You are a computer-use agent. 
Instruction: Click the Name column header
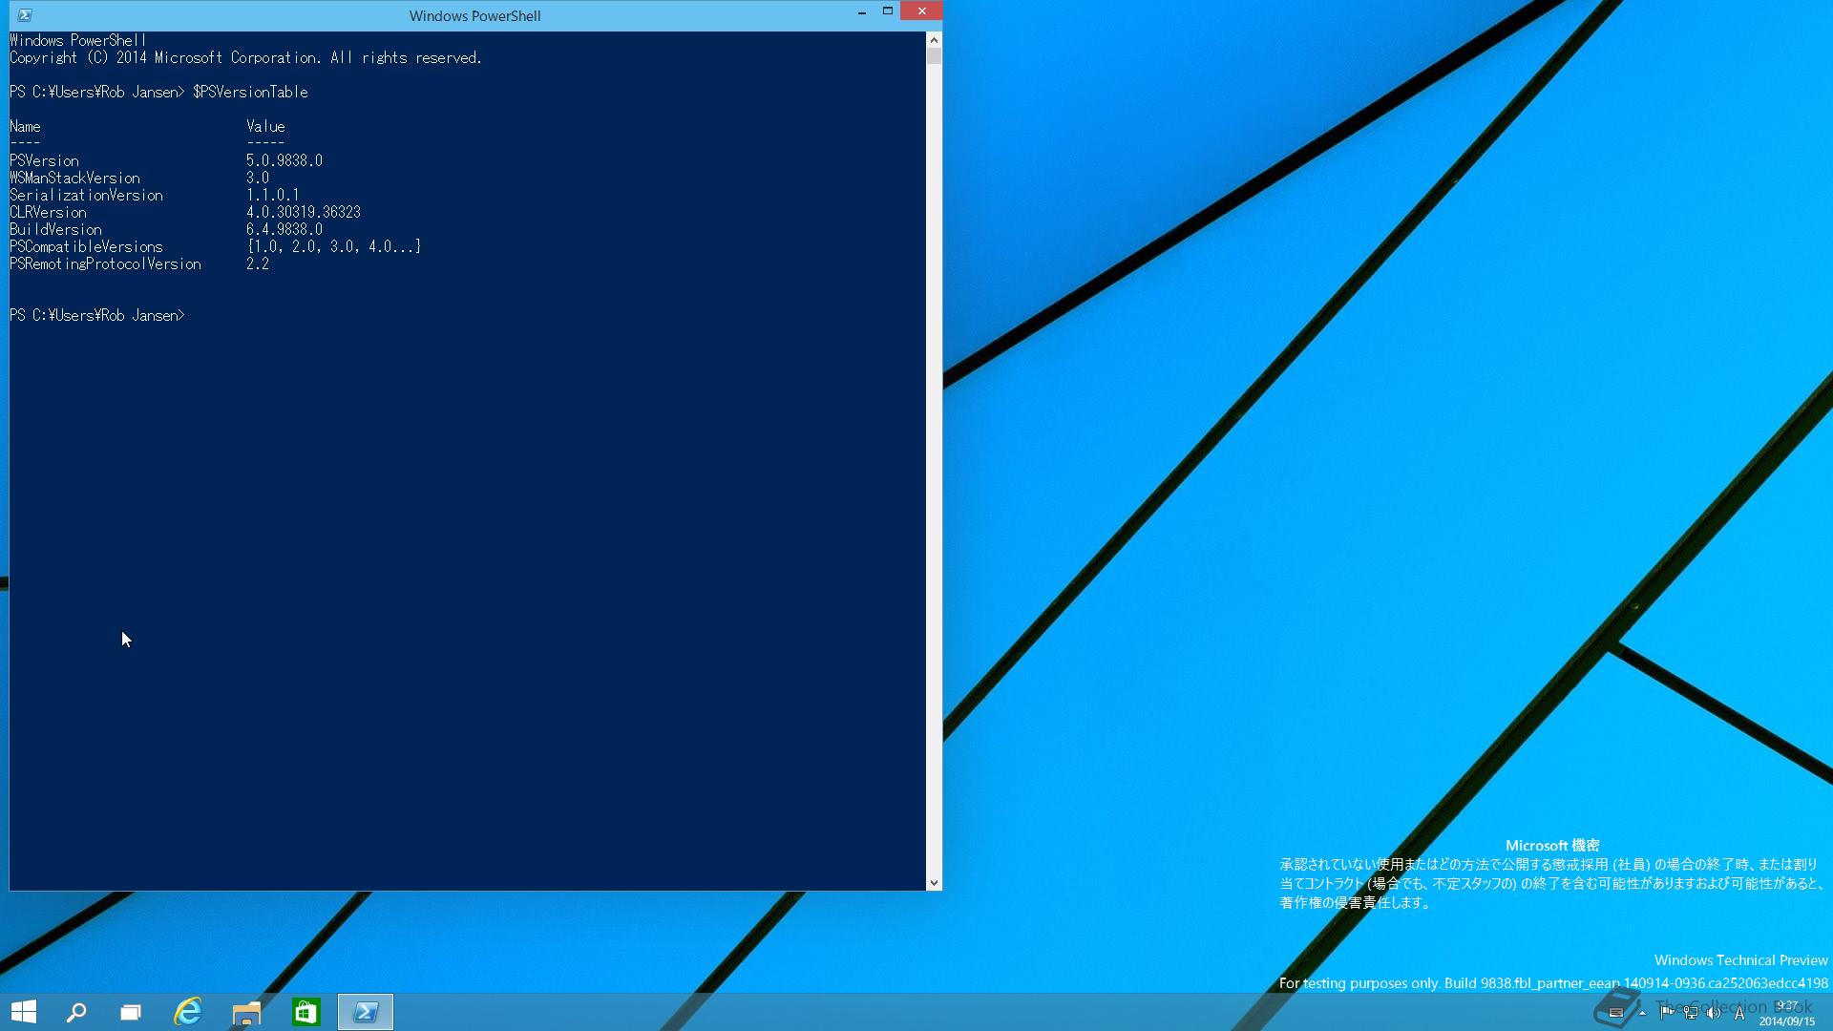click(x=25, y=126)
